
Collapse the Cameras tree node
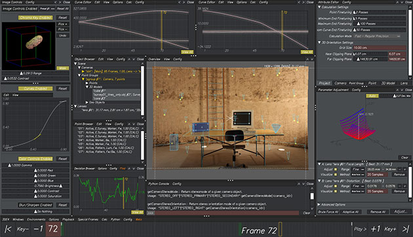tap(79, 67)
